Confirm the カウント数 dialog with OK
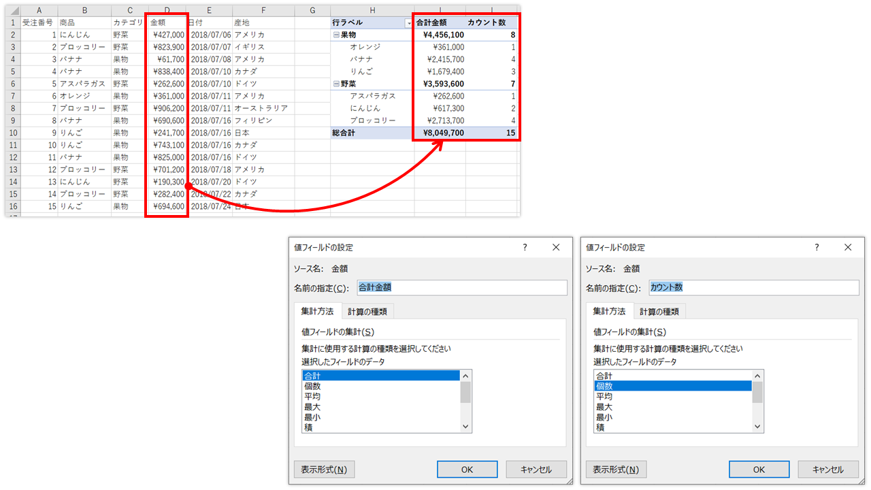This screenshot has width=871, height=490. (x=759, y=470)
